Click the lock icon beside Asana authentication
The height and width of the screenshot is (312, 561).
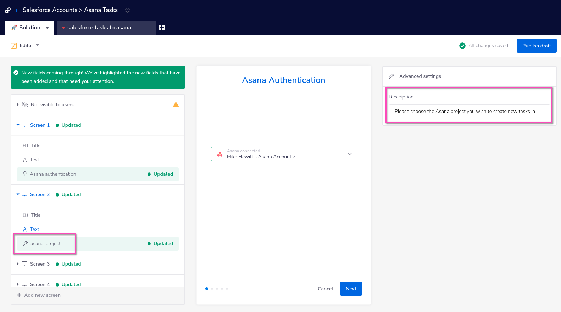click(25, 174)
